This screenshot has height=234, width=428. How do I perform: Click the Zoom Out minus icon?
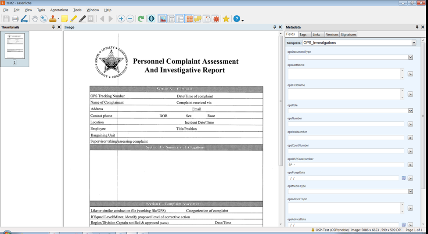point(130,19)
